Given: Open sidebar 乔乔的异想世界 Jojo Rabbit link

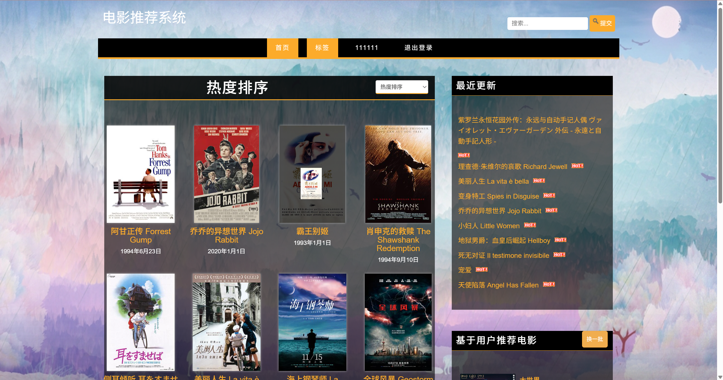Looking at the screenshot, I should coord(500,211).
